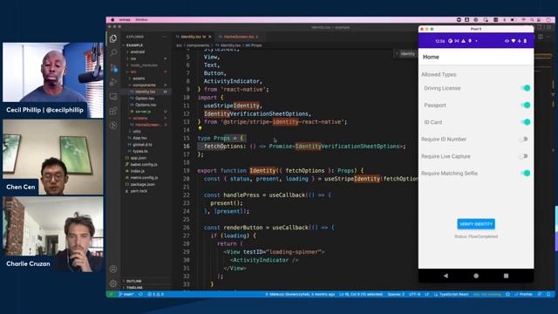
Task: Expand the utils folder
Action: 136,132
